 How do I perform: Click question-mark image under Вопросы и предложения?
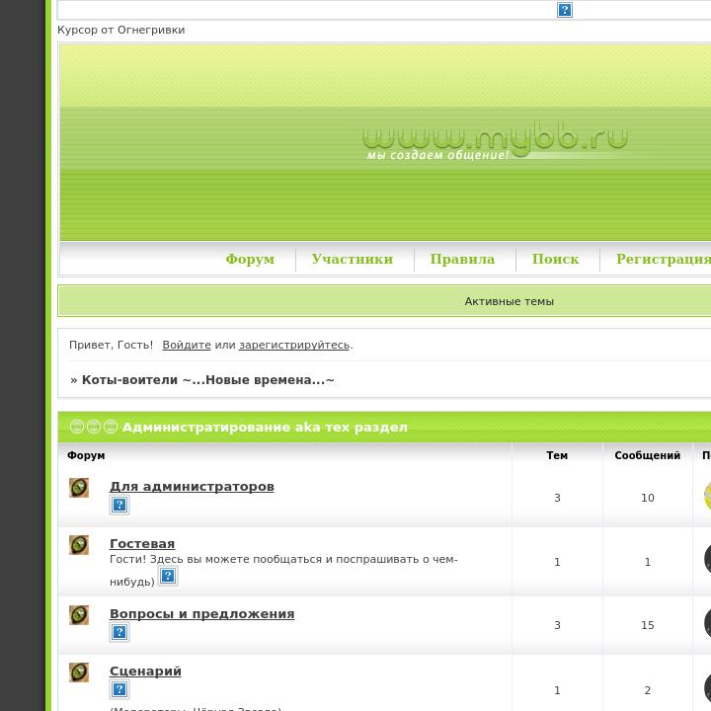[119, 632]
